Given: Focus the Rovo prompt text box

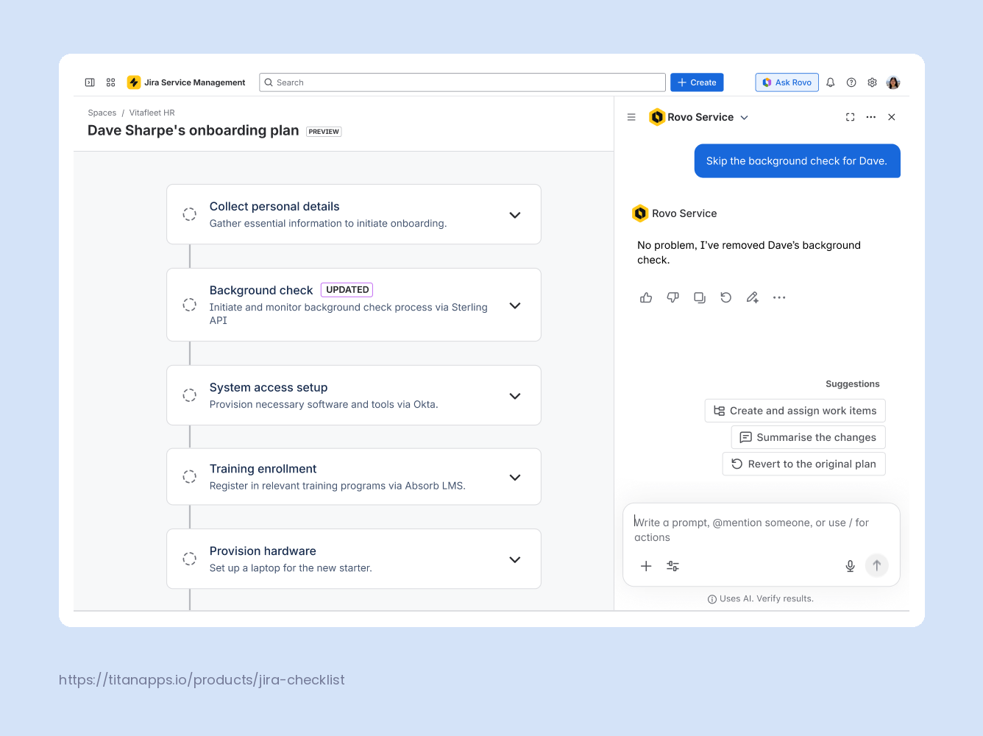Looking at the screenshot, I should [762, 530].
